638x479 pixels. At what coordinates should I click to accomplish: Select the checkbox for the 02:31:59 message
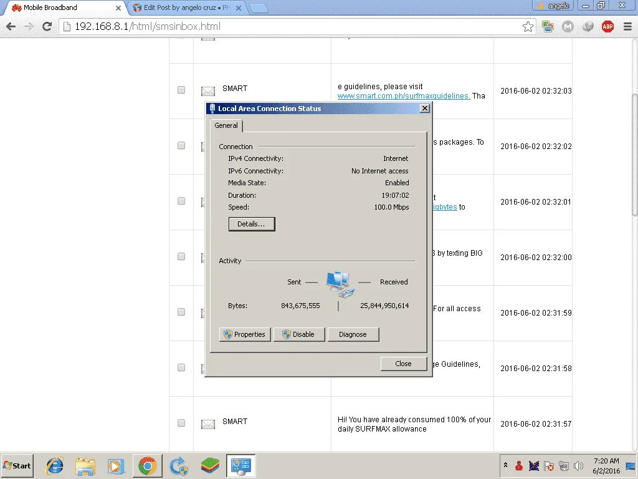(181, 312)
